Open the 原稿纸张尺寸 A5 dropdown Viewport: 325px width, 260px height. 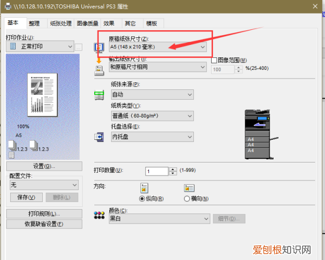pos(158,47)
